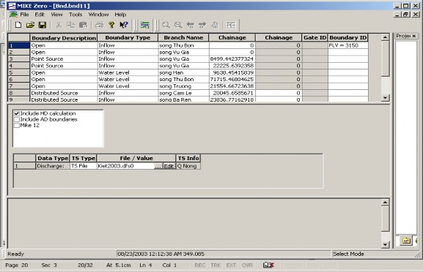
Task: Click the Kiet2003.dfs0 file value field
Action: coord(125,166)
